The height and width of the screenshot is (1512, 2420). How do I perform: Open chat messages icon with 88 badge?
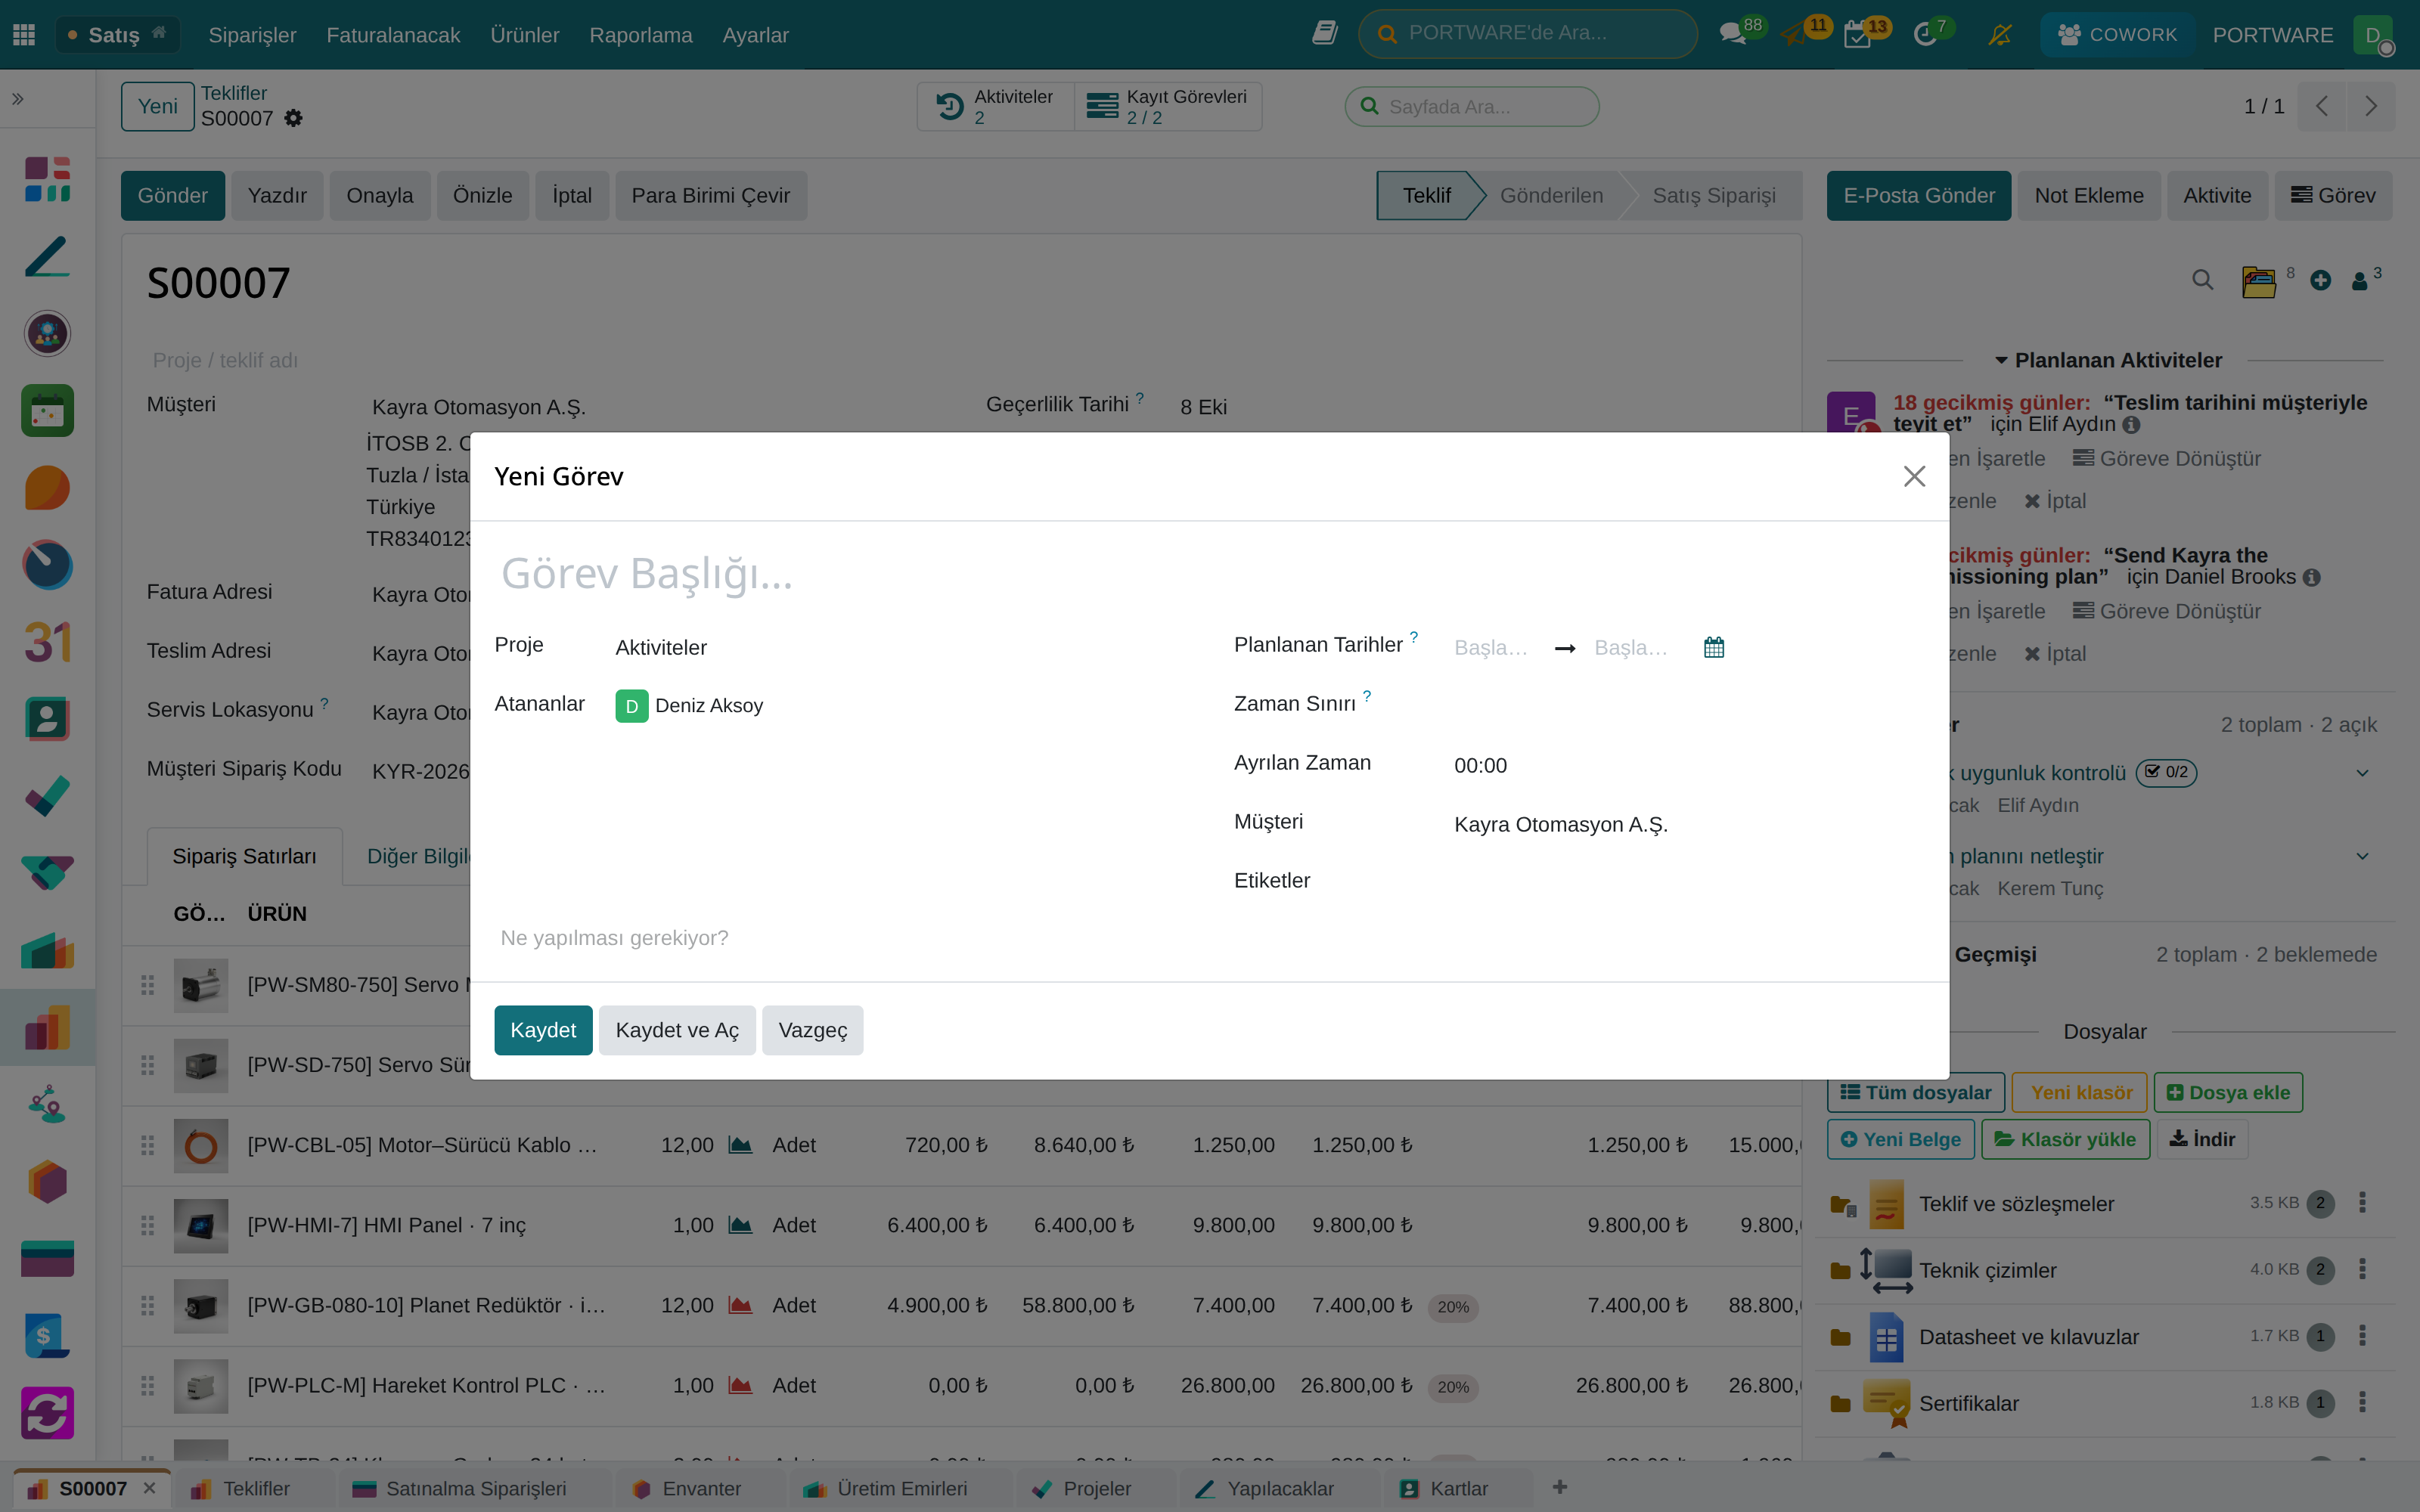click(x=1732, y=35)
